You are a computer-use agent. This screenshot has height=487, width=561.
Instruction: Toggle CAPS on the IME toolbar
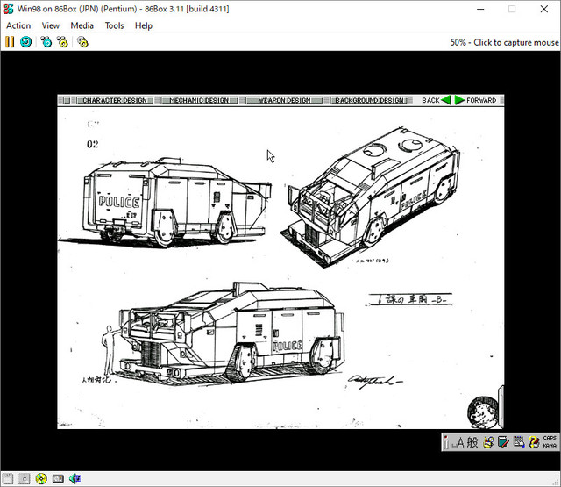click(x=550, y=438)
